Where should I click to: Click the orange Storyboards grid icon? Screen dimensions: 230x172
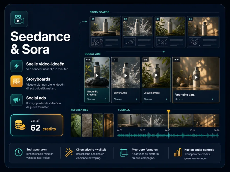pos(17,81)
